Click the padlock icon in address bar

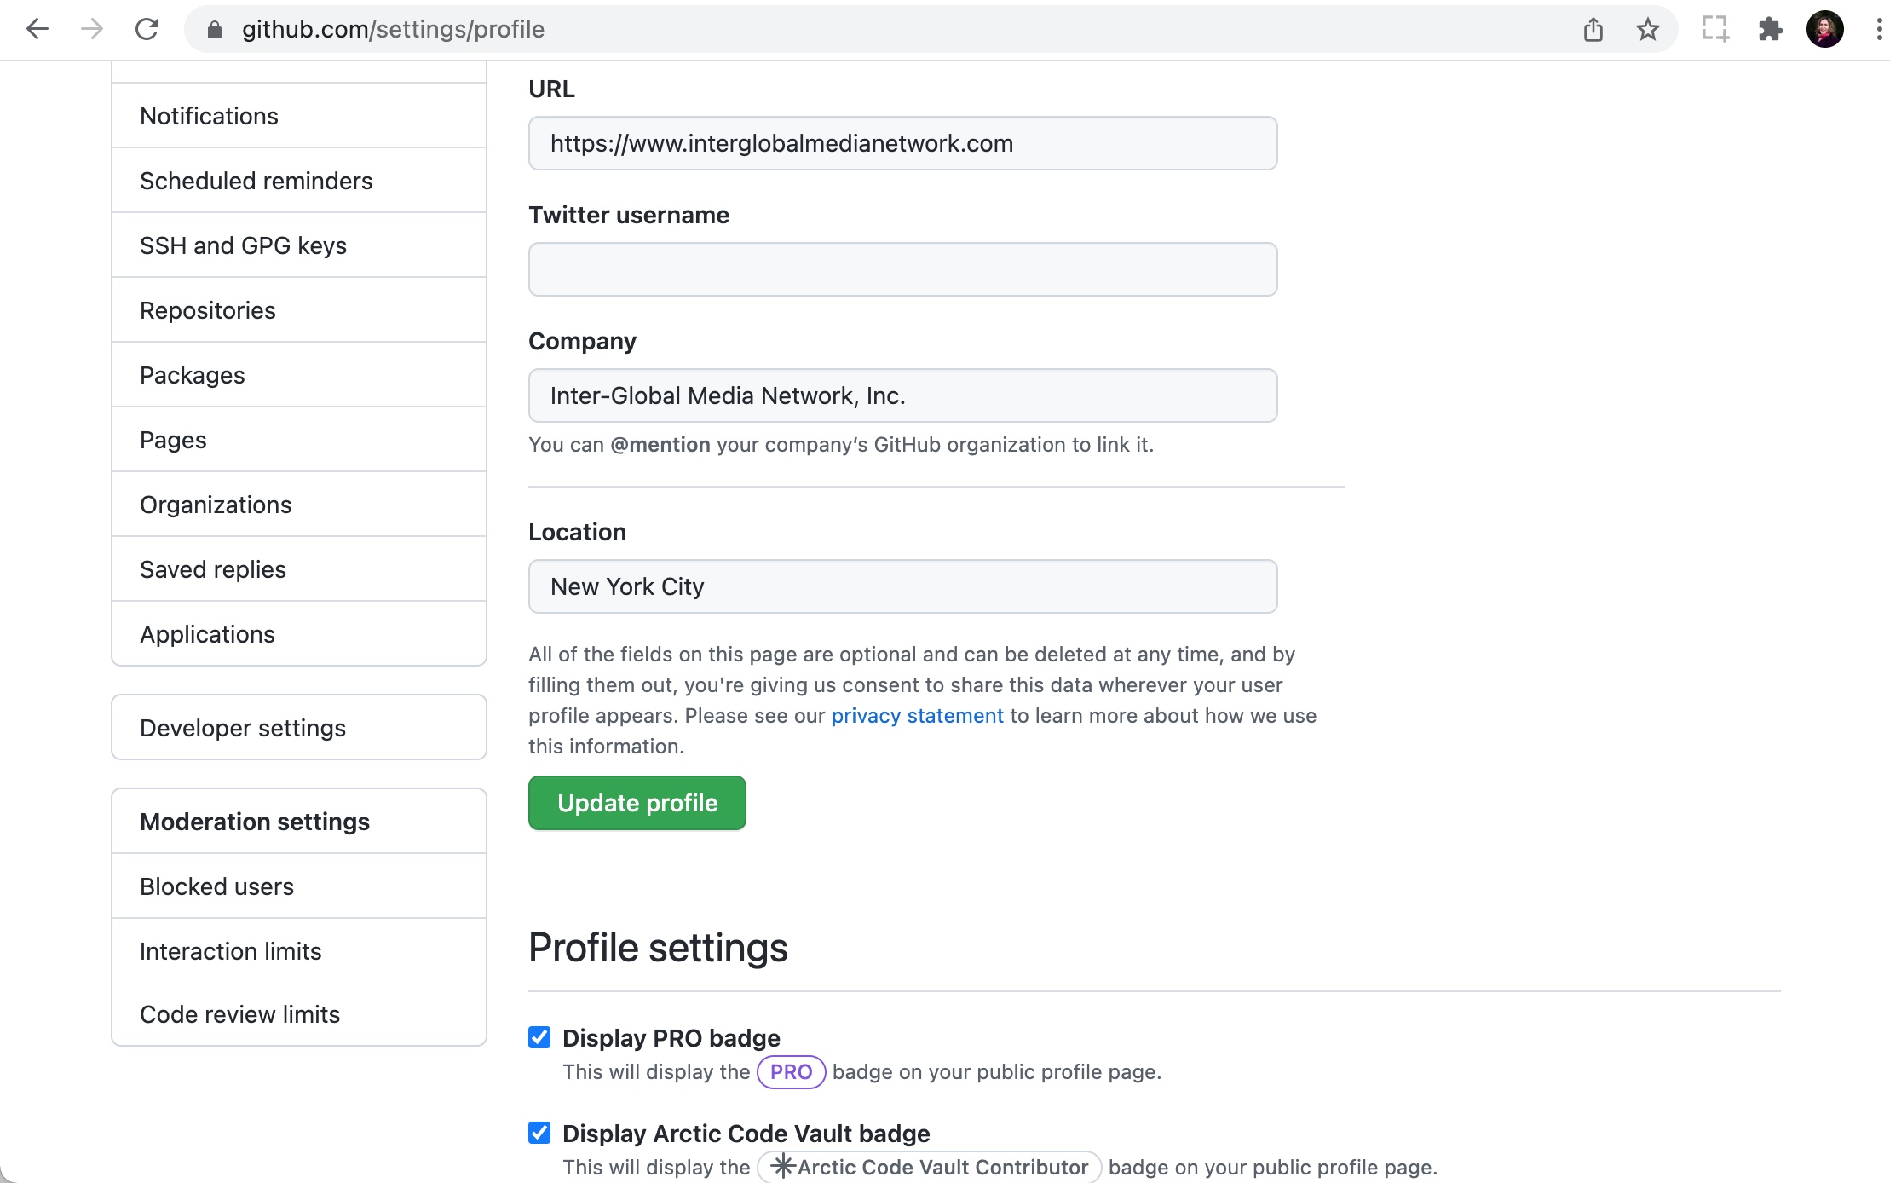pos(215,29)
